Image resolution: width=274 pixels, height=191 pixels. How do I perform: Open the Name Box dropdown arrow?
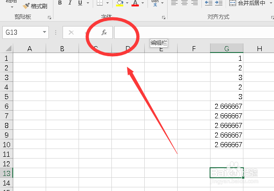[45, 32]
